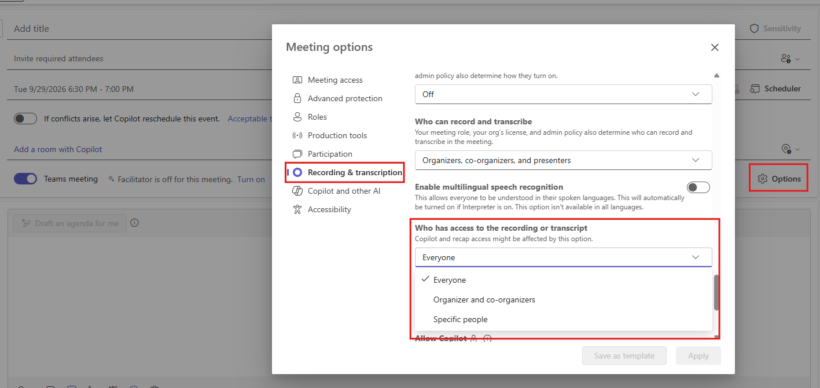Enable multilingual speech recognition
This screenshot has width=820, height=388.
click(698, 187)
